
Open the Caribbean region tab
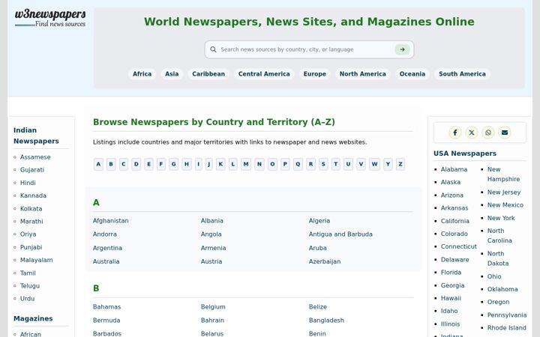(x=208, y=74)
